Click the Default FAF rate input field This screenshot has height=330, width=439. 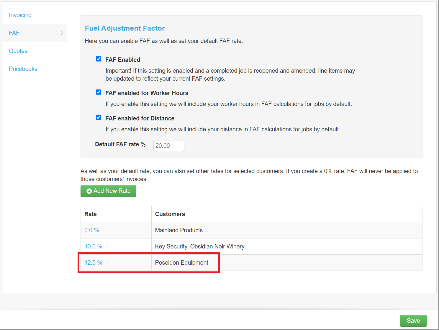click(168, 146)
